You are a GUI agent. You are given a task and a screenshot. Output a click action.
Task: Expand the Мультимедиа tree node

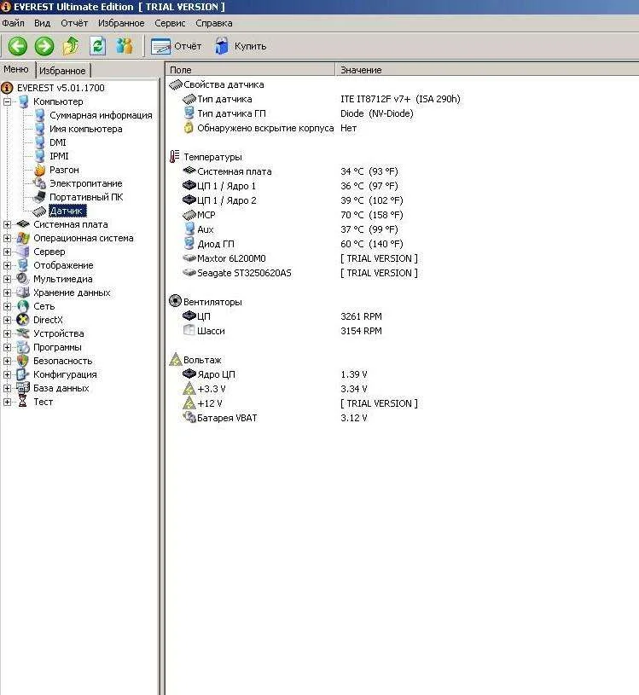7,279
